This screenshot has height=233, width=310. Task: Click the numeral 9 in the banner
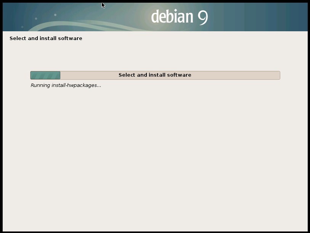point(202,17)
